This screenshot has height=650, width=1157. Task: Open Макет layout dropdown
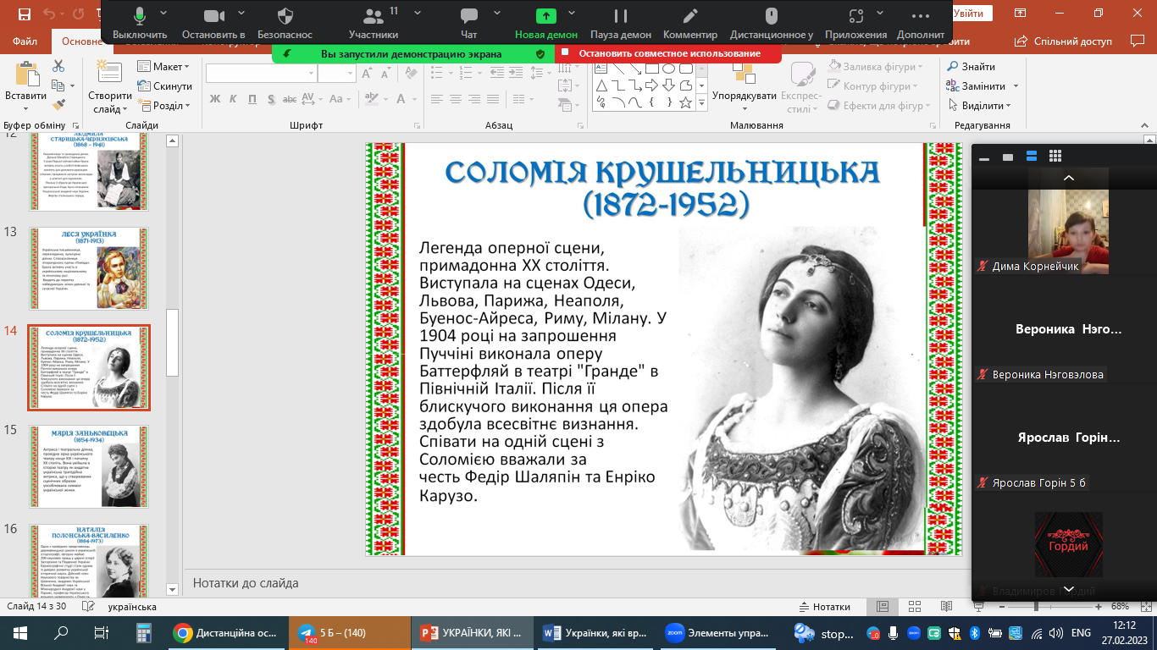[x=165, y=67]
